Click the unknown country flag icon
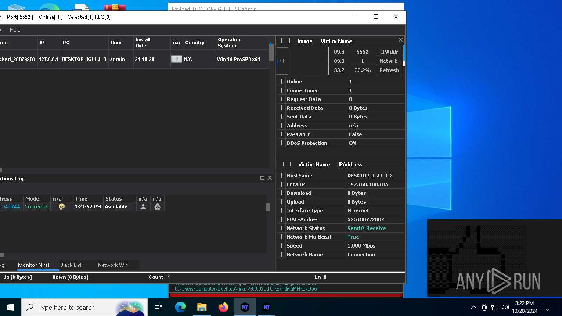The width and height of the screenshot is (562, 316). coord(177,59)
